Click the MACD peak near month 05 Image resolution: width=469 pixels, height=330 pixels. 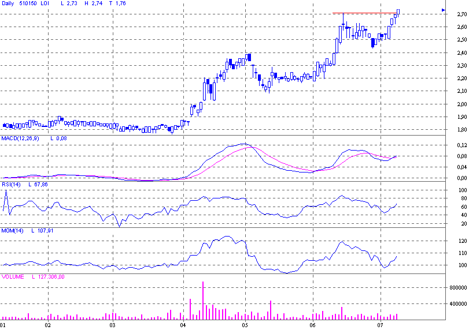click(x=244, y=144)
